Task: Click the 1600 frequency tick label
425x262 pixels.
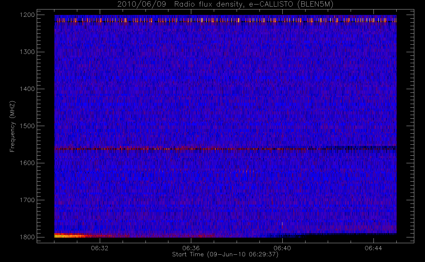Action: [x=27, y=163]
